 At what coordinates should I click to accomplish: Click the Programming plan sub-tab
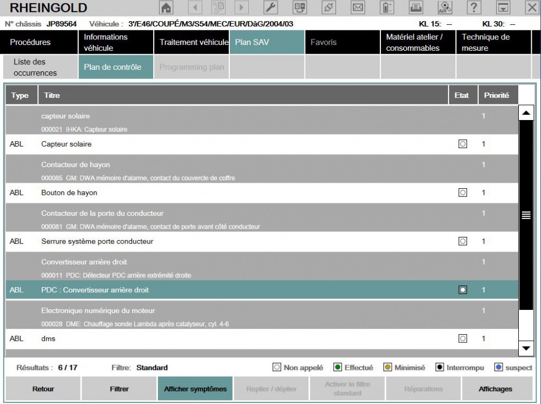click(192, 67)
